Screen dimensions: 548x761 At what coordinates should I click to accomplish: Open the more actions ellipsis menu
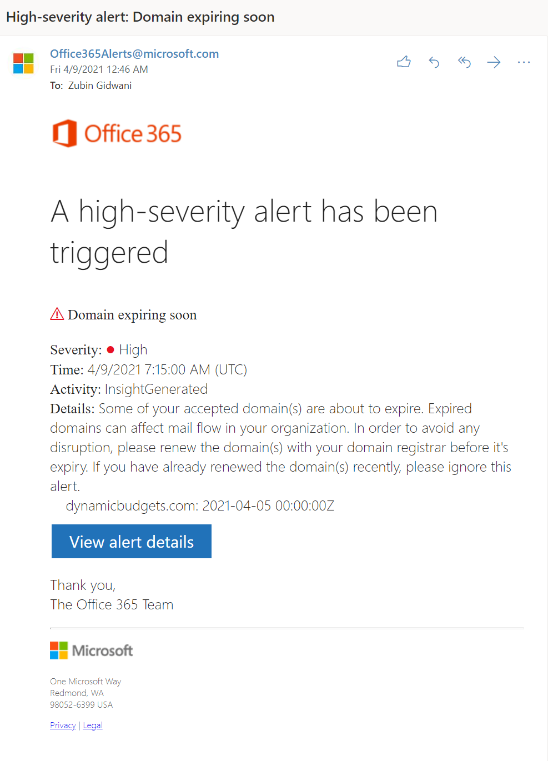tap(524, 62)
